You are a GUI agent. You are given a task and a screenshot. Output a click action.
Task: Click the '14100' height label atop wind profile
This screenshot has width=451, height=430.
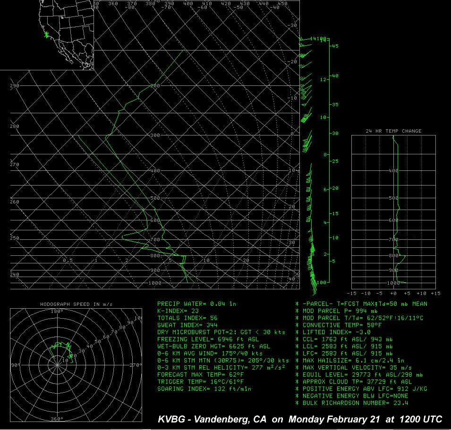pyautogui.click(x=319, y=39)
